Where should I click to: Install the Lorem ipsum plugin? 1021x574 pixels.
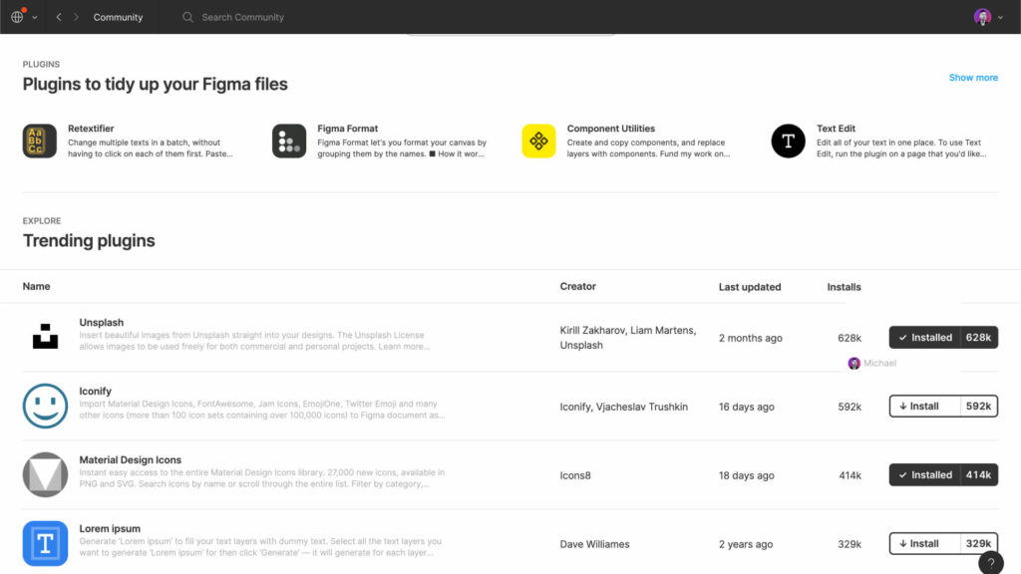(x=924, y=544)
